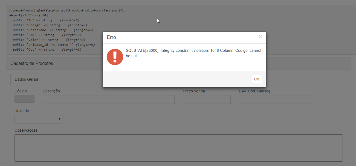Click the Descrição input field
This screenshot has height=166, width=356.
[x=109, y=99]
